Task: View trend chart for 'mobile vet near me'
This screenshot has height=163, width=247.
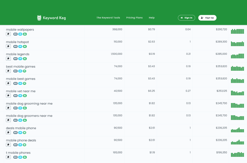Action: click(x=237, y=93)
